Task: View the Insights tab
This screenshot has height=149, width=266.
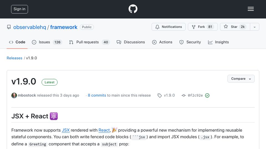Action: click(218, 42)
